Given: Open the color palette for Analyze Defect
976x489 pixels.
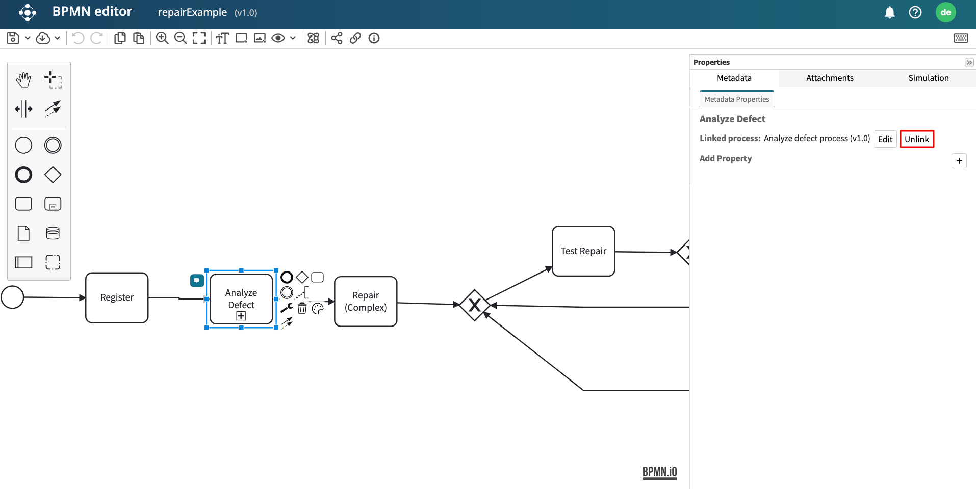Looking at the screenshot, I should 318,309.
